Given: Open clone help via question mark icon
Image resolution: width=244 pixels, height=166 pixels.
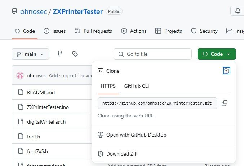Looking at the screenshot, I should pos(226,71).
